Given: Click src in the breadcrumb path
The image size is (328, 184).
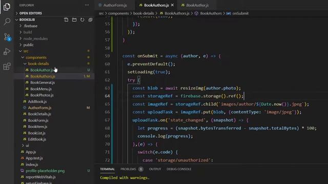Looking at the screenshot, I should [x=101, y=13].
